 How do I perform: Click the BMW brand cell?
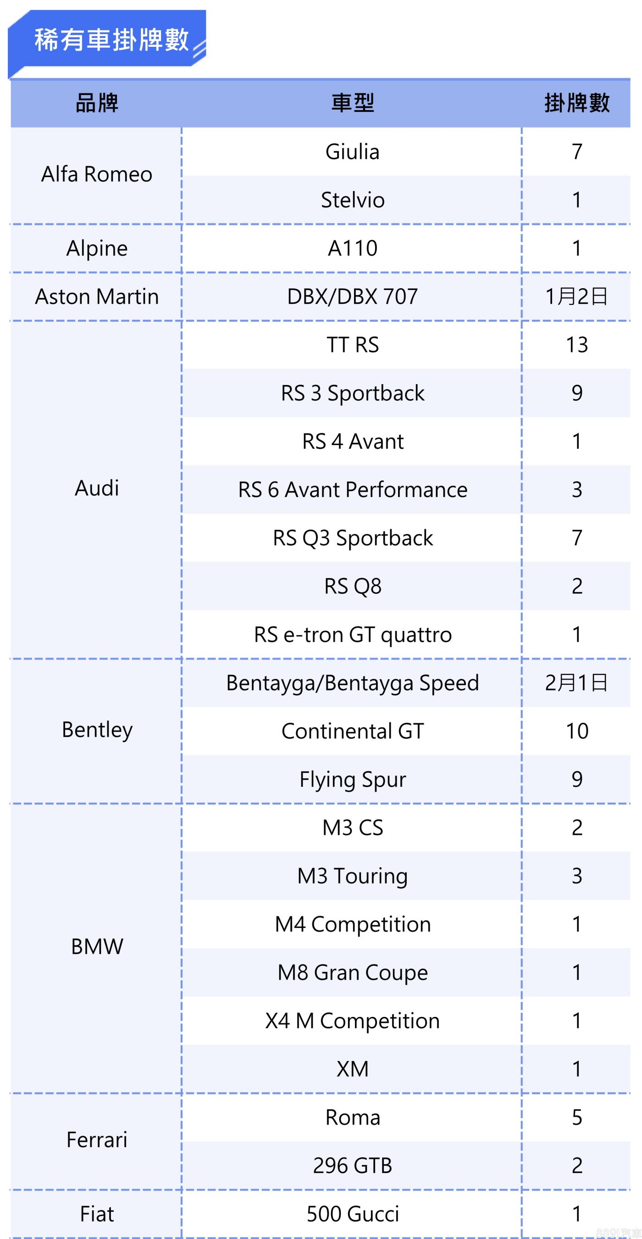[97, 947]
